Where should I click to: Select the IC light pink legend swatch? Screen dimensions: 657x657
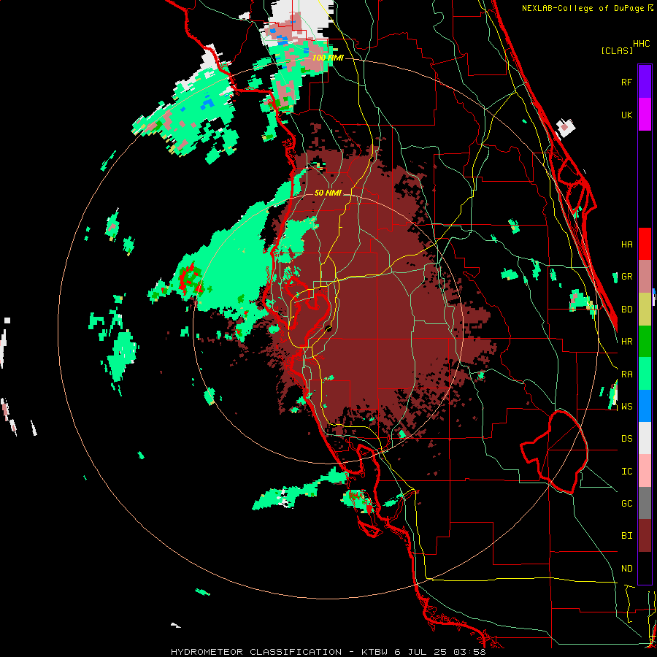645,471
